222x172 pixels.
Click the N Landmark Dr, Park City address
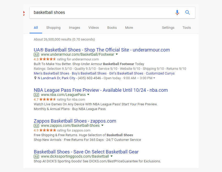(56, 78)
